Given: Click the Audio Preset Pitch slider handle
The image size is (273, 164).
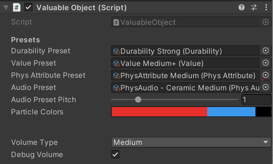Looking at the screenshot, I should 138,100.
